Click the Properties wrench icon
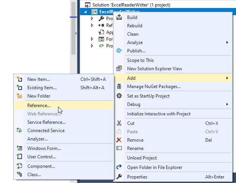The width and height of the screenshot is (236, 183). [x=119, y=177]
